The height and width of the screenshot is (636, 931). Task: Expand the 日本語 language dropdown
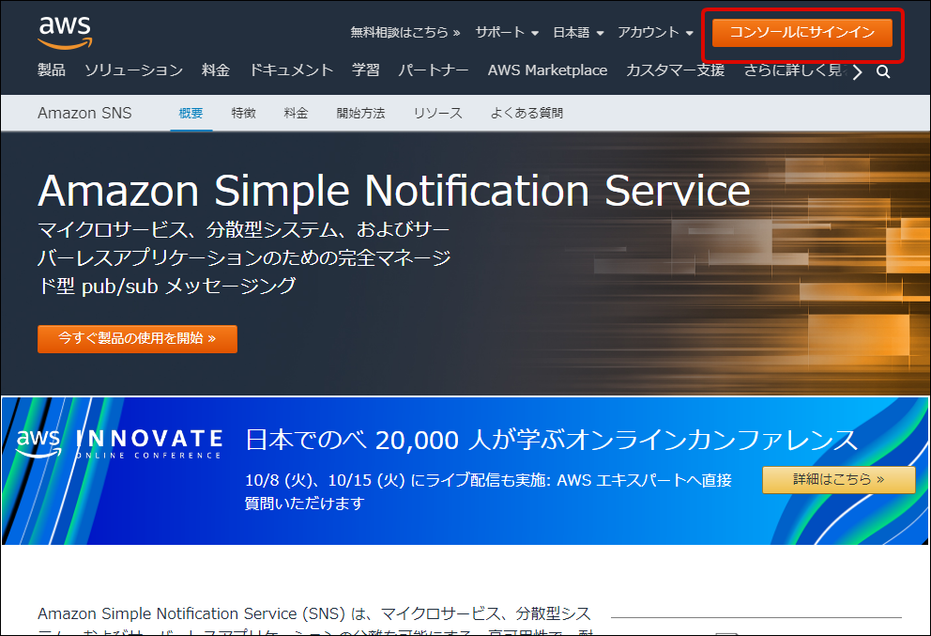coord(578,33)
